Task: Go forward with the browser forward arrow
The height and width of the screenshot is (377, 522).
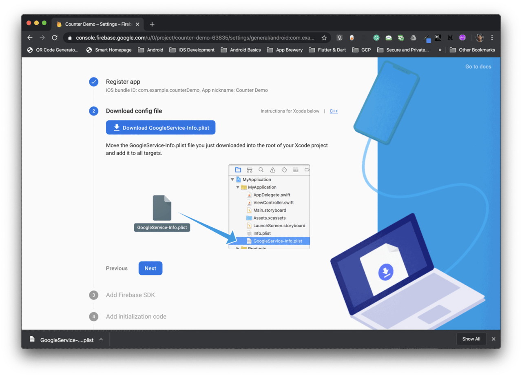Action: [42, 38]
